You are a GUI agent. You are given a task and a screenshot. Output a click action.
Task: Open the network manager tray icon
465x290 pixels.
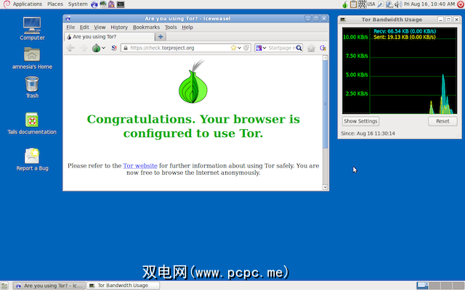pos(389,4)
